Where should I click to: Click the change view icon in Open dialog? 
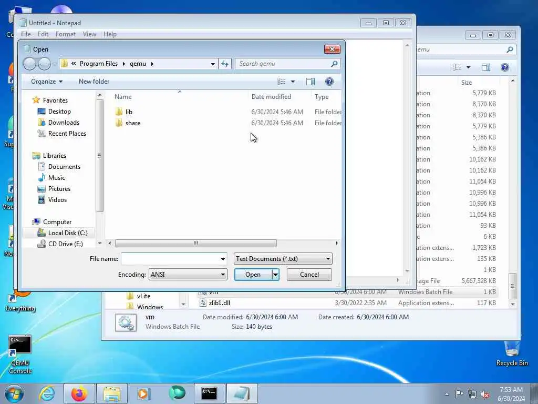(x=282, y=82)
